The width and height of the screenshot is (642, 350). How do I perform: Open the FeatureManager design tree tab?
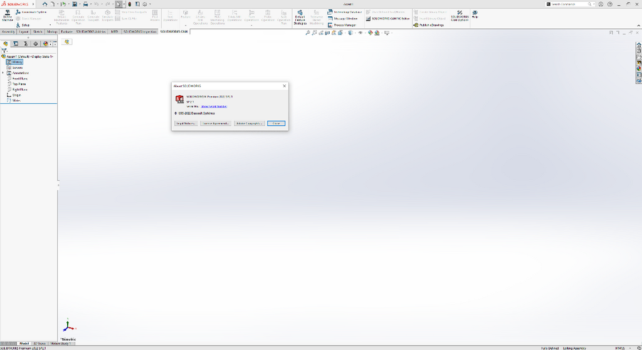6,43
